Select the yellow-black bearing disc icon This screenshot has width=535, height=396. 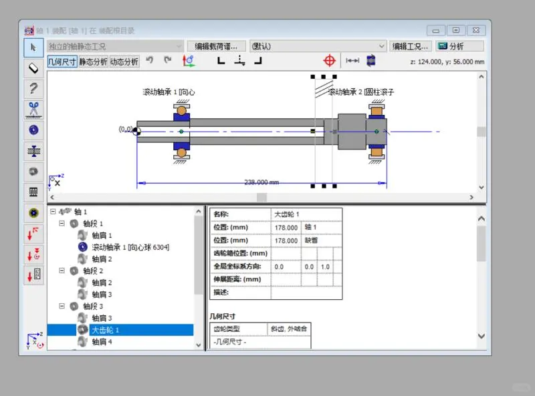[33, 213]
